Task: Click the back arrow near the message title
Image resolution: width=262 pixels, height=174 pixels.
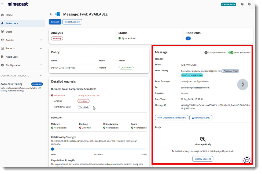Action: click(51, 14)
